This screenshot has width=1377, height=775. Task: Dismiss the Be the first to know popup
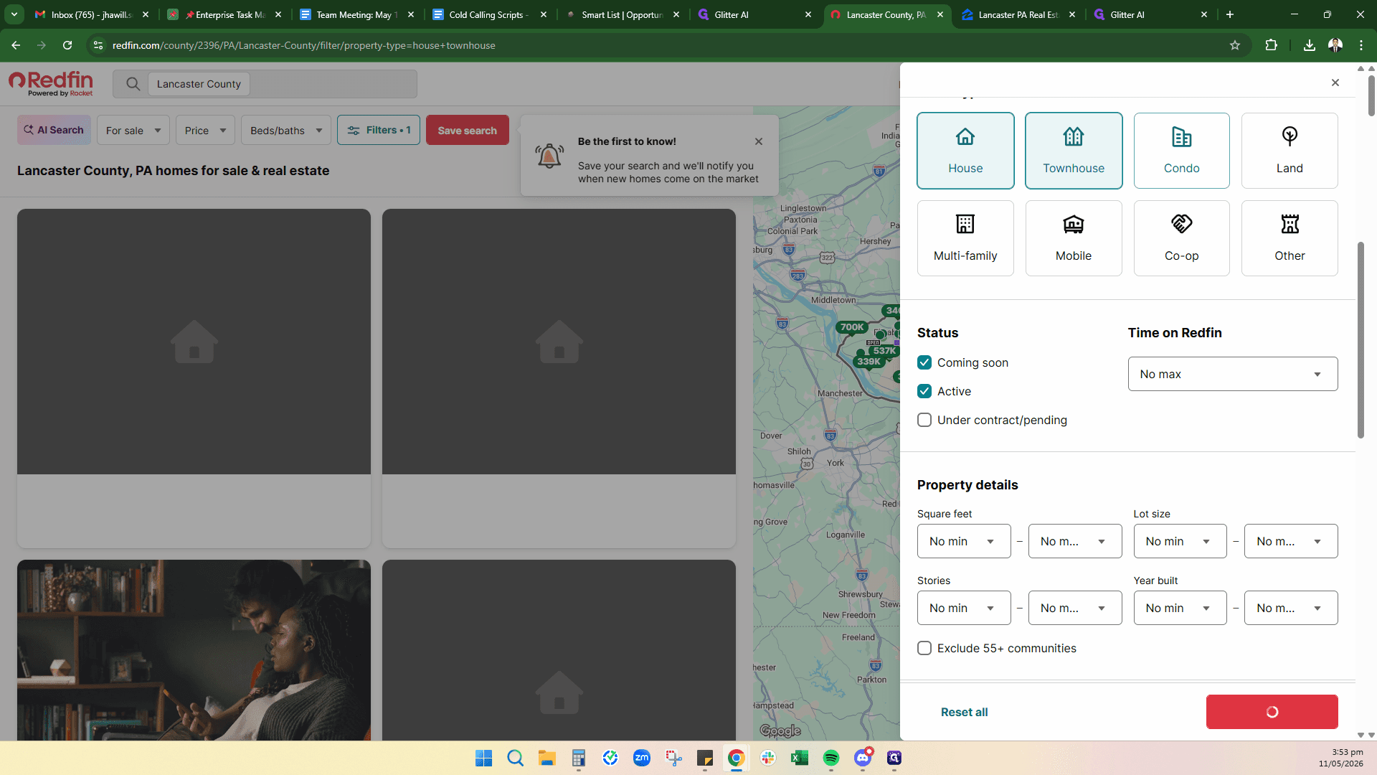tap(759, 141)
